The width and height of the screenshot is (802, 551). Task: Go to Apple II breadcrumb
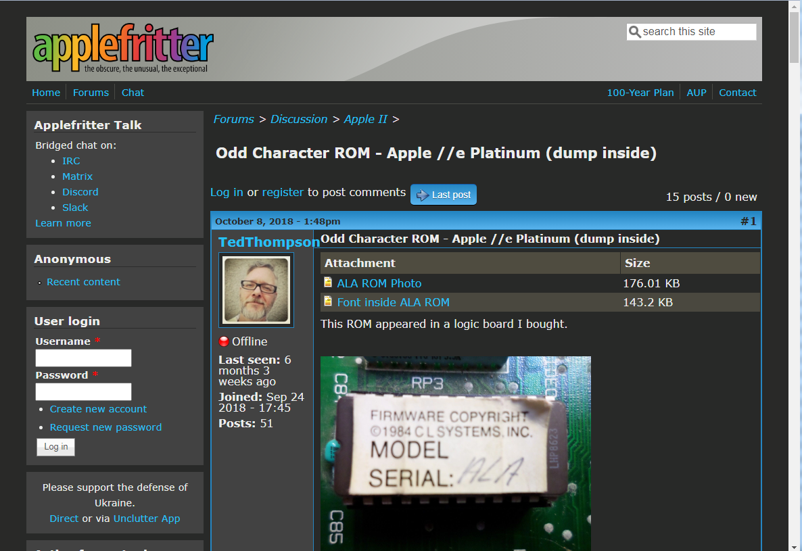pos(365,119)
